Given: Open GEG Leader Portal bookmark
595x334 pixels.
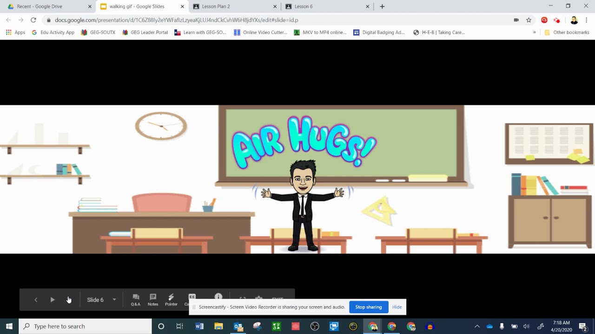Looking at the screenshot, I should point(145,32).
